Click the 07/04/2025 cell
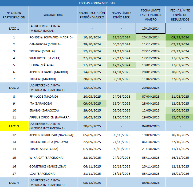This screenshot has height=187, width=193. 151,97
